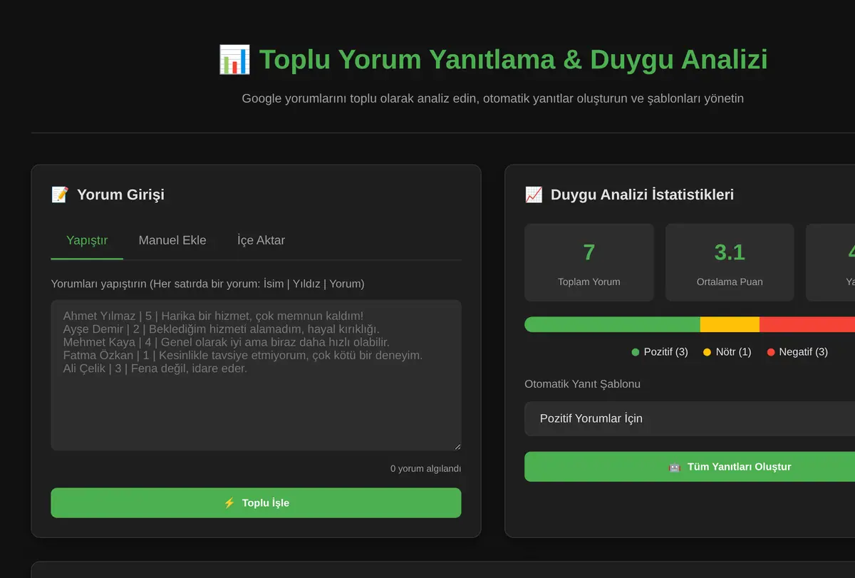Click the textarea resize handle corner
Viewport: 855px width, 578px height.
[457, 446]
